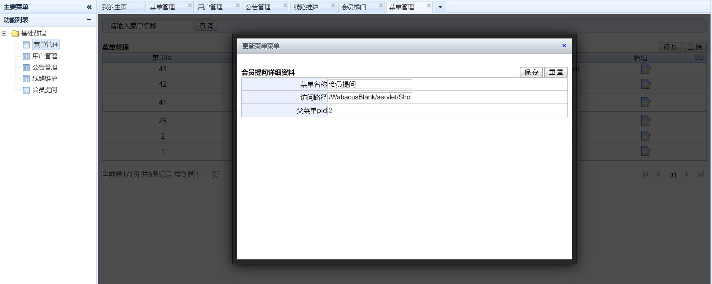Open 菜单管理 in the sidebar tree
Screen dimensions: 712x284
[46, 44]
